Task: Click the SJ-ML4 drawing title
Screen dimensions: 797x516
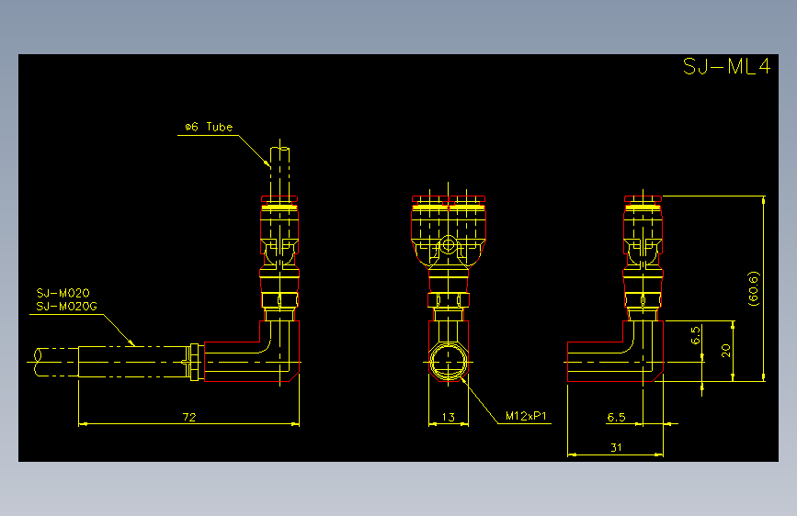Action: 727,66
